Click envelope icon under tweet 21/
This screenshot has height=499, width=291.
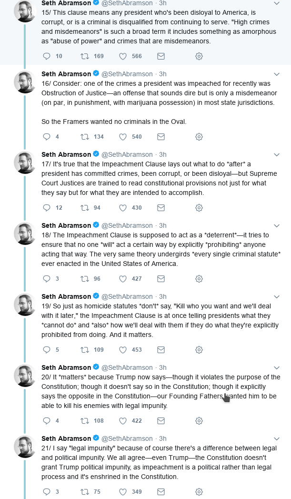161,492
